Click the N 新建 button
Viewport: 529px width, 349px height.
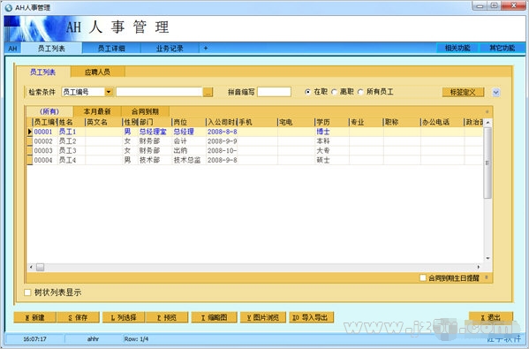point(34,317)
